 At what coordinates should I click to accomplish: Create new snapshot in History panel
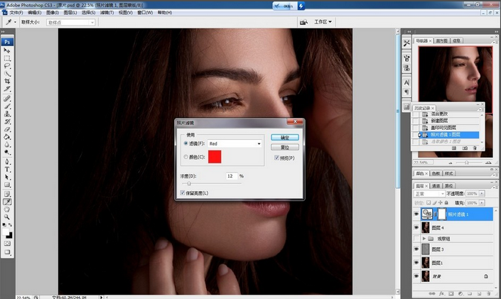[x=465, y=148]
